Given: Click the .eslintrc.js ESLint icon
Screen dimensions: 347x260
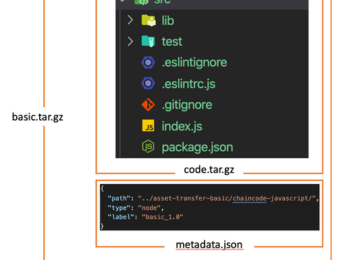Looking at the screenshot, I should tap(148, 84).
